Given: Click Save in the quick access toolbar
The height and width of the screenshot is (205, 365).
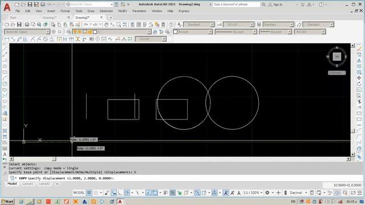Looking at the screenshot, I should (x=30, y=5).
